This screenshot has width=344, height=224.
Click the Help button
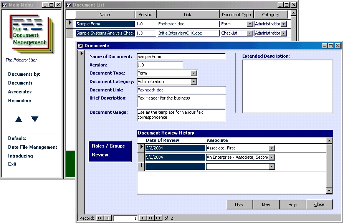(293, 205)
